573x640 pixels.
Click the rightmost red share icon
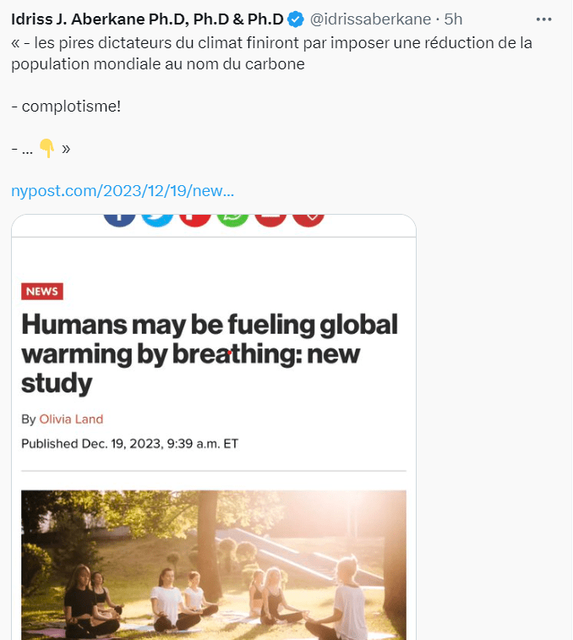pos(309,218)
